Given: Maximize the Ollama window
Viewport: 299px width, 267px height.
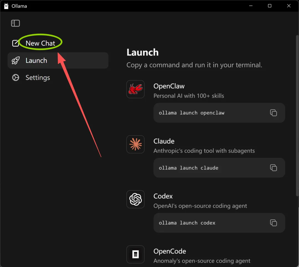Looking at the screenshot, I should click(x=270, y=6).
